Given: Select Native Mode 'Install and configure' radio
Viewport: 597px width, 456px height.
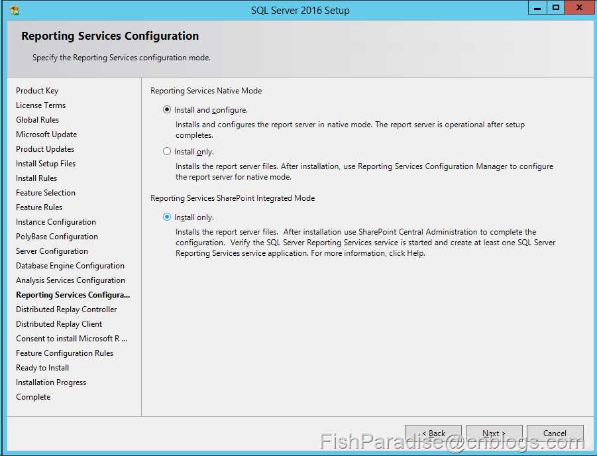Looking at the screenshot, I should (x=167, y=110).
